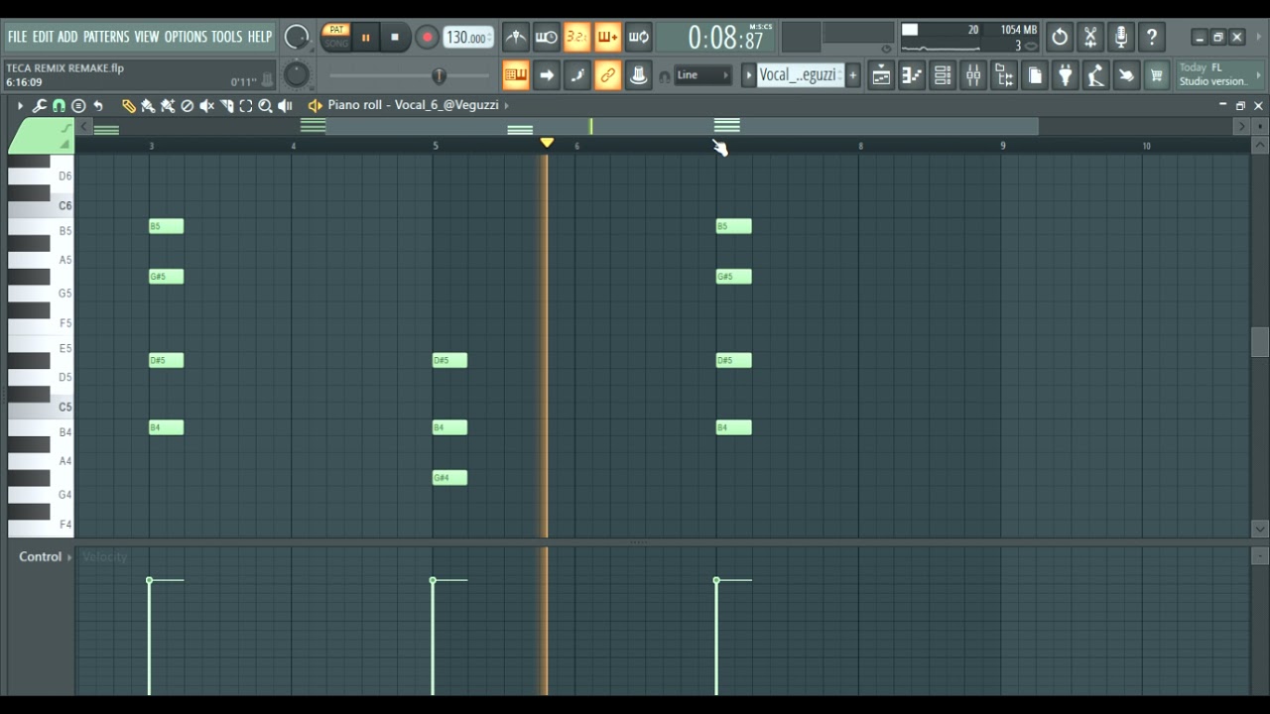Toggle PAT/SONG playback mode

[336, 38]
